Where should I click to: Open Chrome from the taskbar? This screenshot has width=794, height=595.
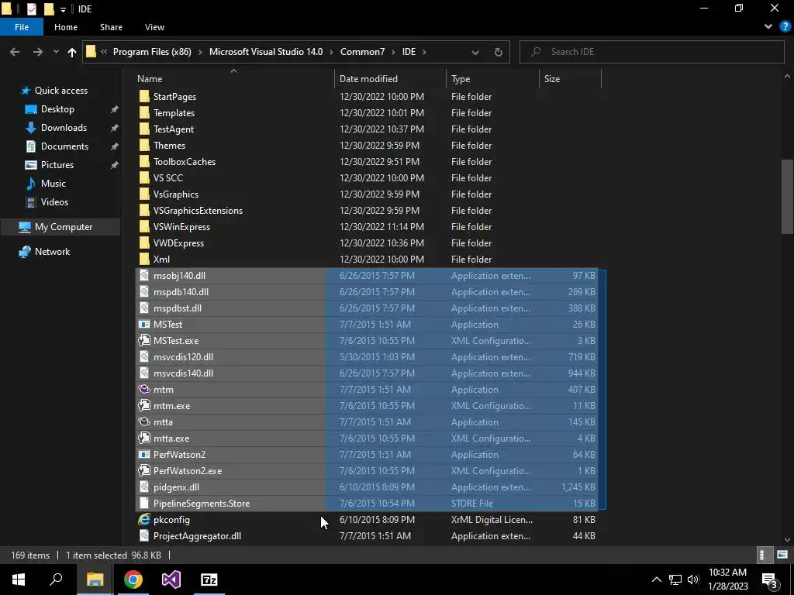pyautogui.click(x=133, y=580)
